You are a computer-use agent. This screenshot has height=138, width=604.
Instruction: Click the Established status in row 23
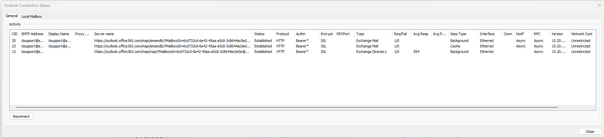(263, 46)
